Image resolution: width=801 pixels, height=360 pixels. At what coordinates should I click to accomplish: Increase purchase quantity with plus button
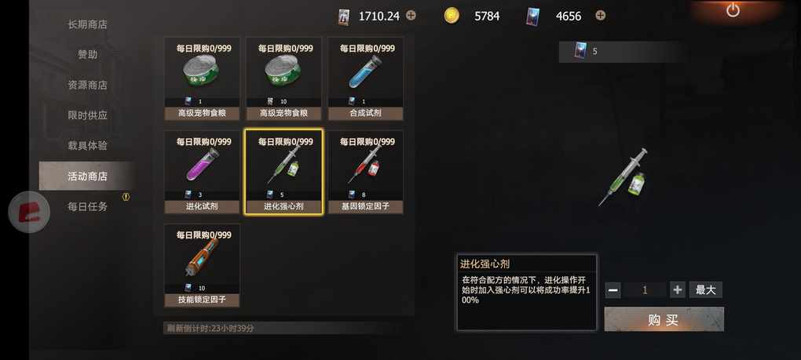coord(678,290)
